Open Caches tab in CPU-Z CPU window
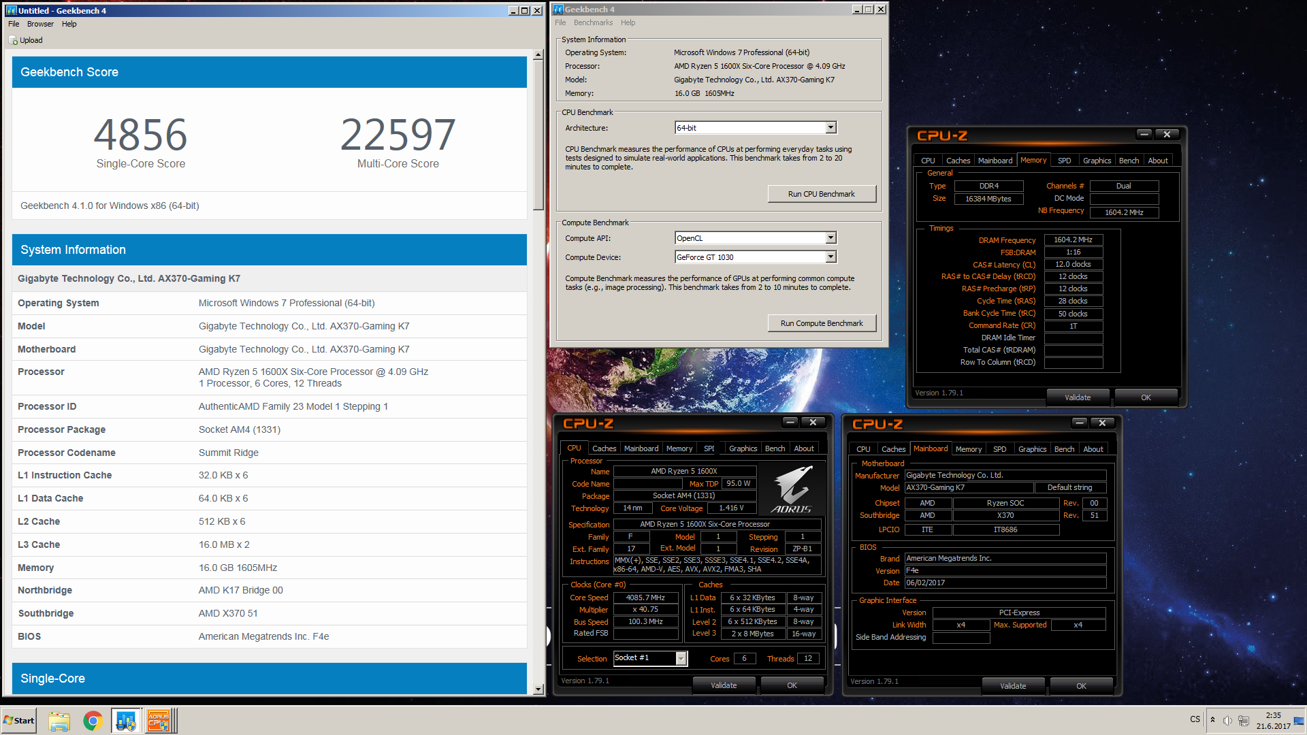The width and height of the screenshot is (1307, 735). coord(604,448)
